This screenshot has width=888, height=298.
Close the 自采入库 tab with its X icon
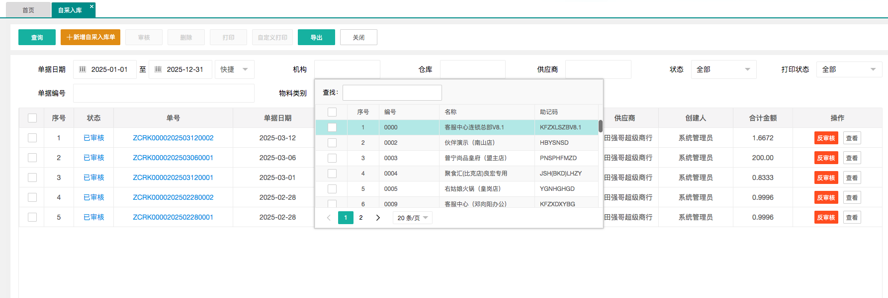click(x=91, y=6)
